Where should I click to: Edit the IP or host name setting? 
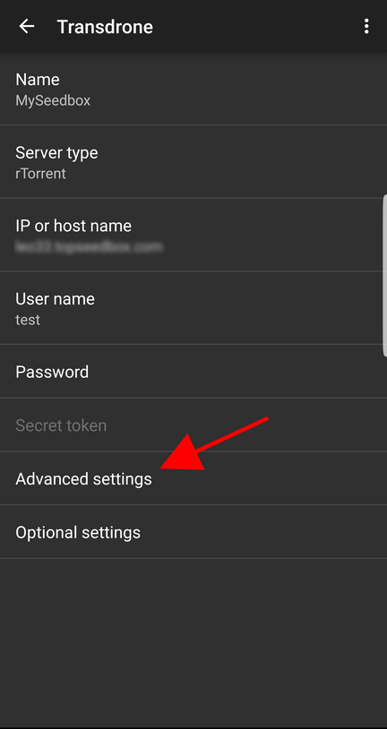point(193,235)
